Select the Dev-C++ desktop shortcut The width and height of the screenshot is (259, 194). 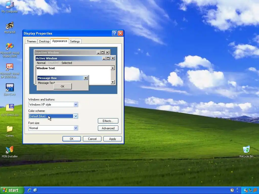[10, 90]
